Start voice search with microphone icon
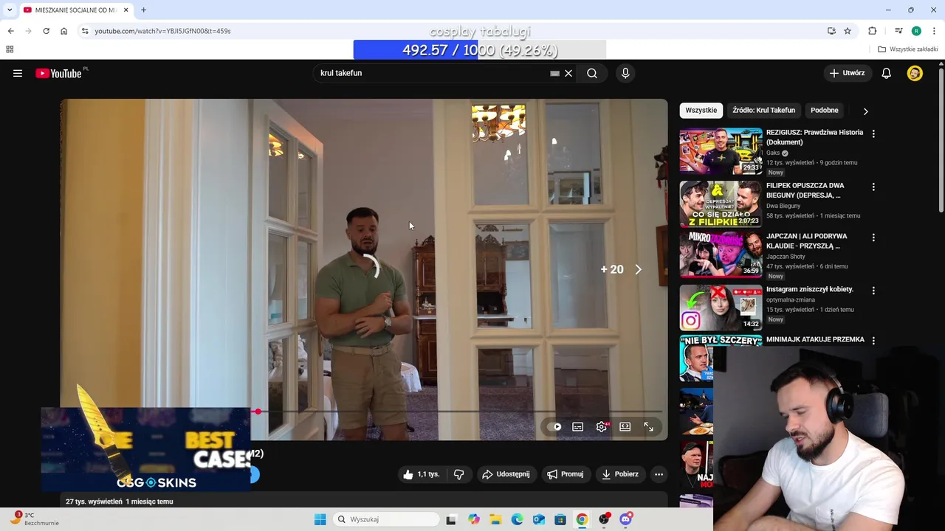 (625, 73)
